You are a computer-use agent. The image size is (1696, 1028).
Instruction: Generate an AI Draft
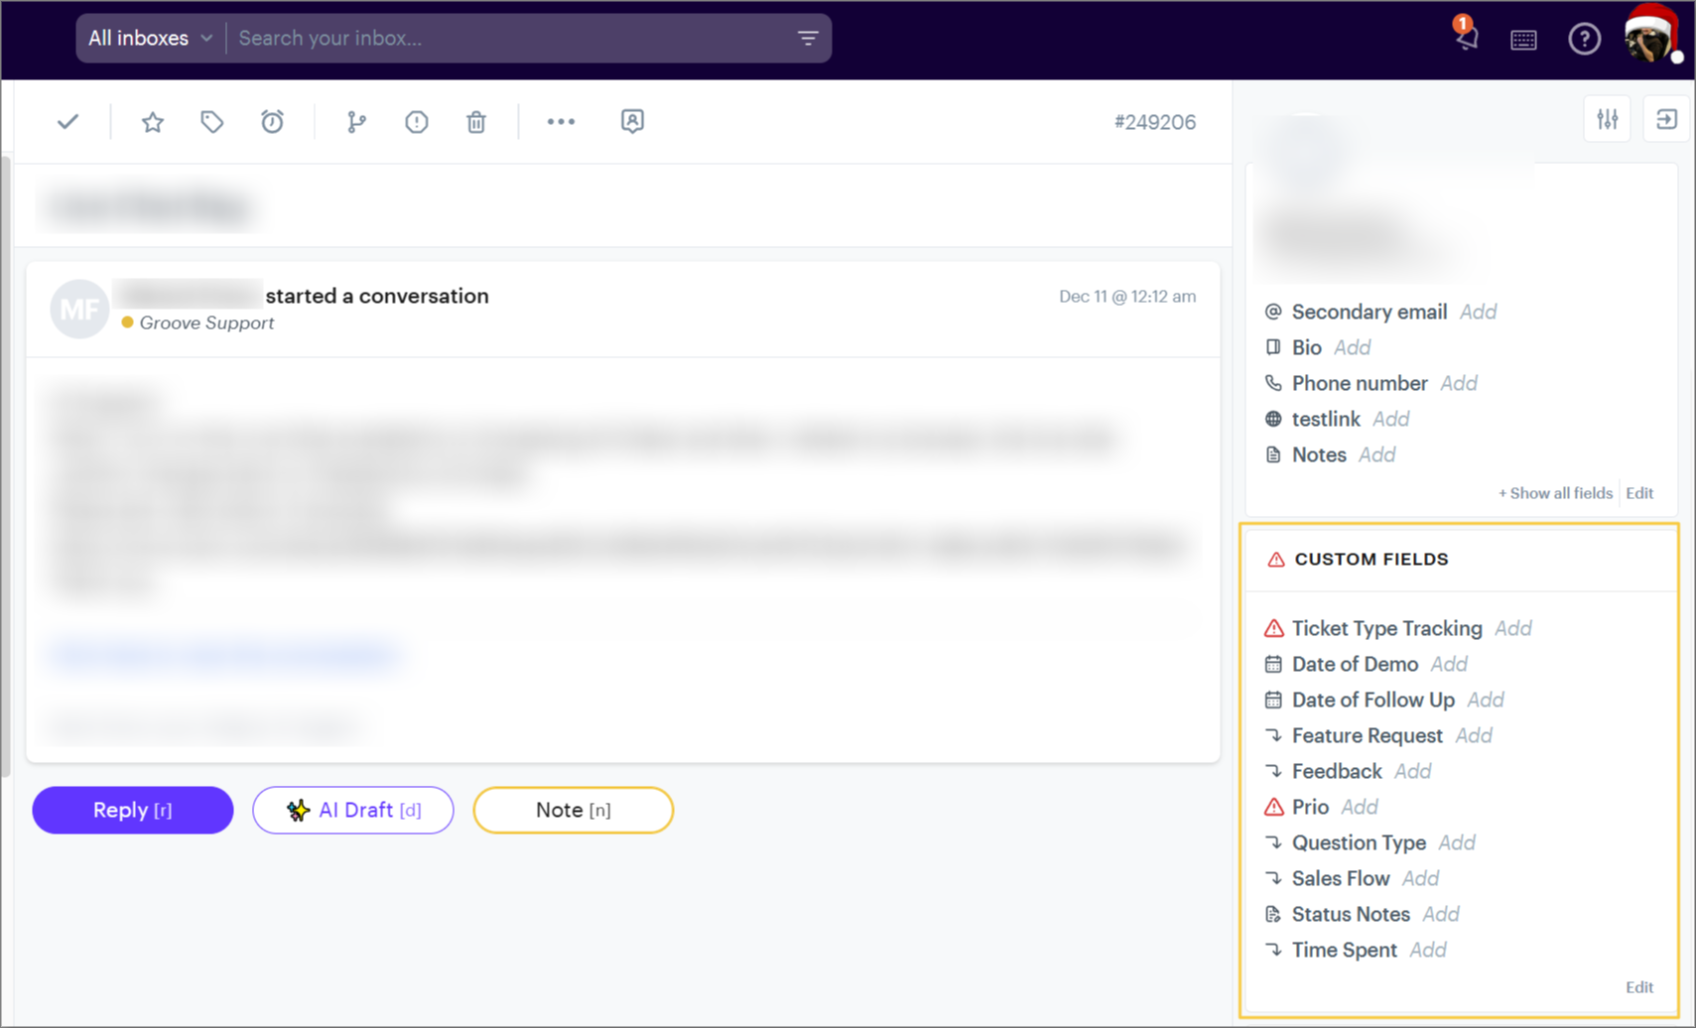click(353, 810)
